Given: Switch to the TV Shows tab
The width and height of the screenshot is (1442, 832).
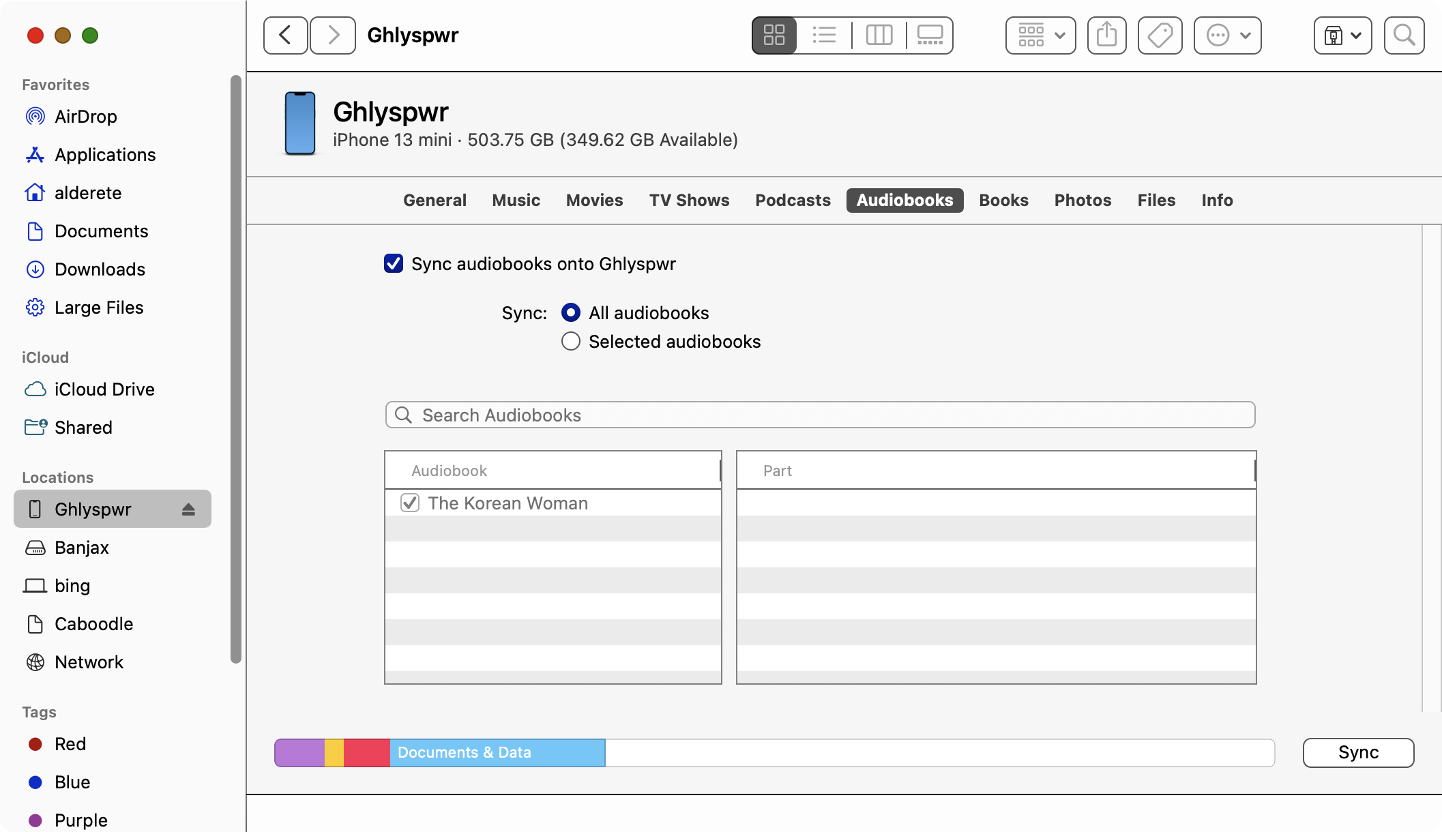Looking at the screenshot, I should coord(689,200).
